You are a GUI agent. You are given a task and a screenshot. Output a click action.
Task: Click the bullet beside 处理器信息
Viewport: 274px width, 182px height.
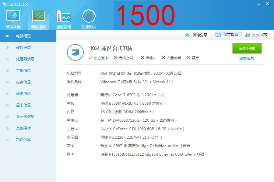pos(7,59)
